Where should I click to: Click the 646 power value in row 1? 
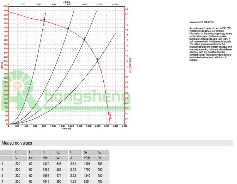pyautogui.click(x=59, y=164)
